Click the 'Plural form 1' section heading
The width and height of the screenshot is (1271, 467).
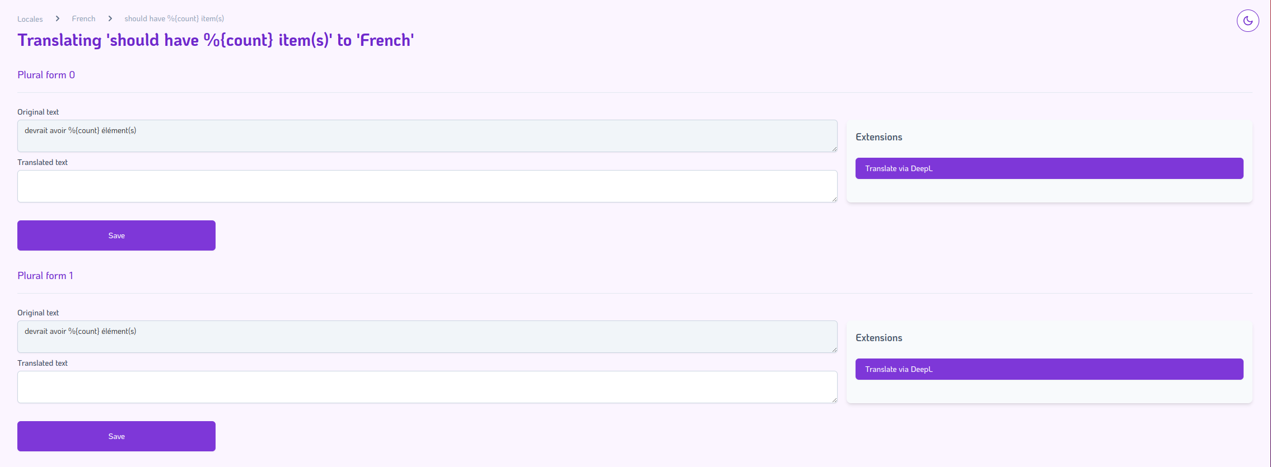coord(45,276)
